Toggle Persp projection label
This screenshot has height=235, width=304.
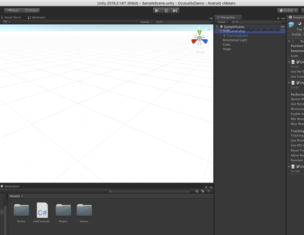(201, 52)
